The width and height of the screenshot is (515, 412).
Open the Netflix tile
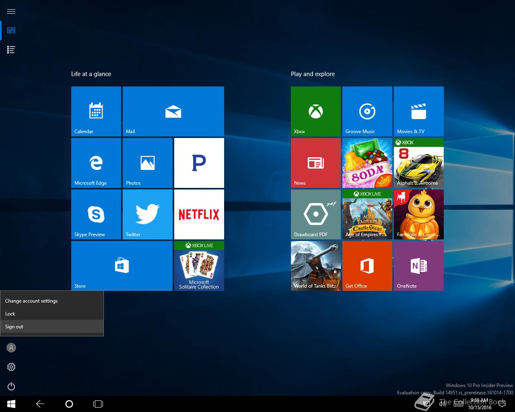pos(199,214)
